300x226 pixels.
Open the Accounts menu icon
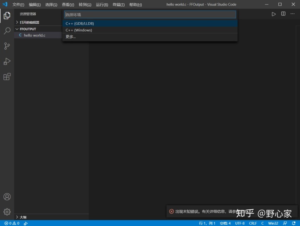7,197
